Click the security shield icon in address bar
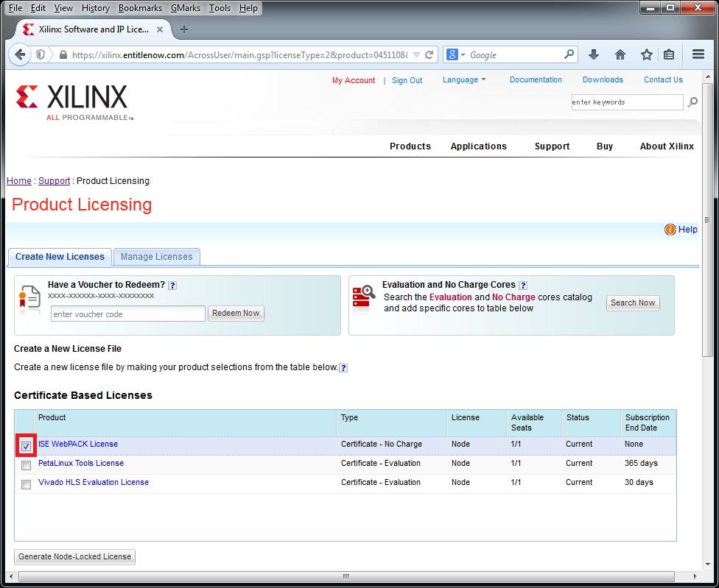This screenshot has height=588, width=719. click(41, 55)
